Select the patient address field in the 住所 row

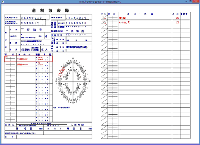click(x=36, y=43)
